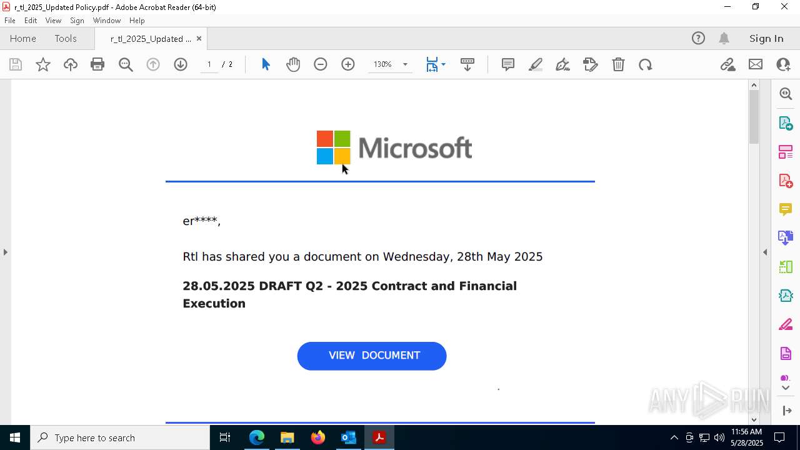This screenshot has height=450, width=800.
Task: Activate the Selection tool arrow
Action: click(266, 64)
